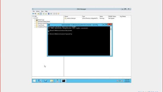Close the Command Prompt window
This screenshot has height=92, width=163.
pos(110,24)
